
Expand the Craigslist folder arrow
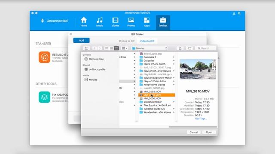[174, 61]
